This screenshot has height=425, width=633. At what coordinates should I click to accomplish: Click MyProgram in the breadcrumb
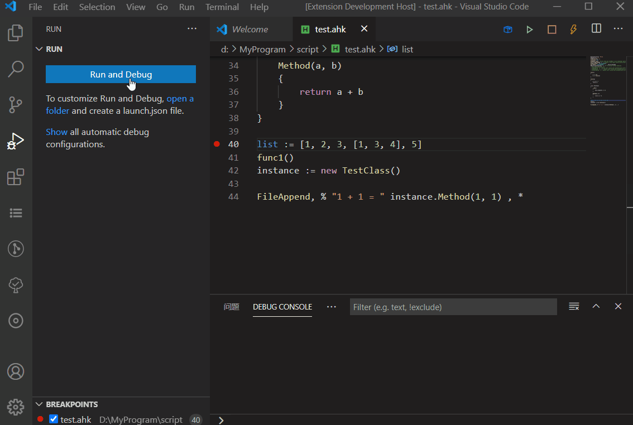(x=262, y=49)
